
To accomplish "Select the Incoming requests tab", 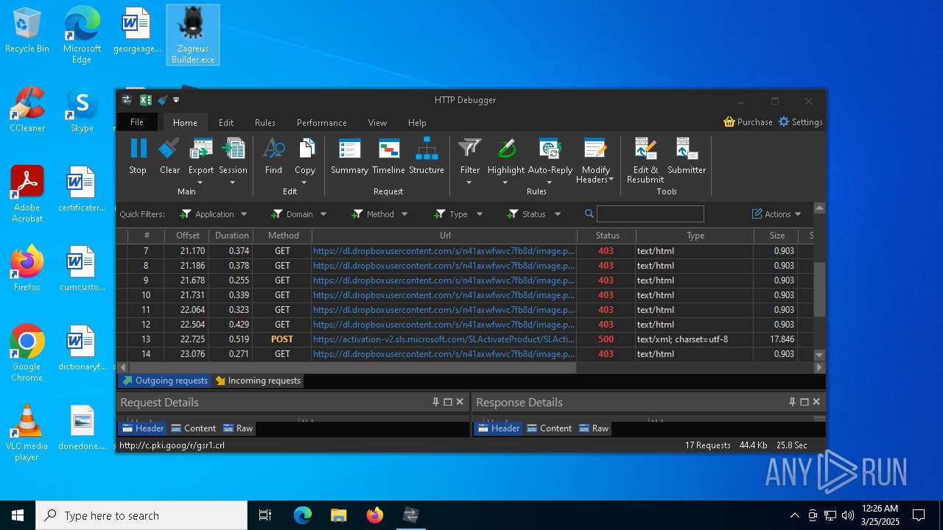I will pyautogui.click(x=258, y=381).
